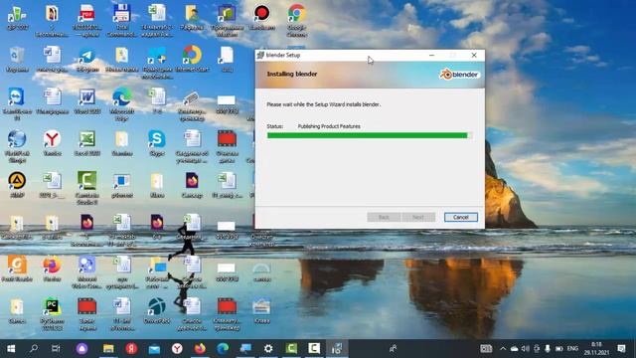Screen dimensions: 636x358
Task: Select the Google Chrome desktop shortcut
Action: click(296, 20)
